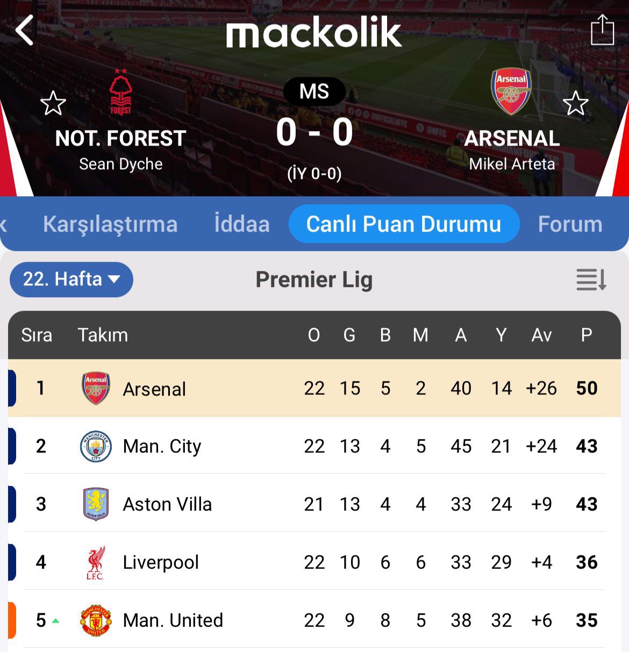This screenshot has height=652, width=629.
Task: Tap the mackolik logo
Action: pos(314,32)
